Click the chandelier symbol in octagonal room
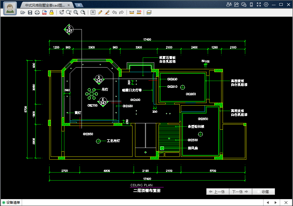The image size is (293, 206). click(x=92, y=94)
